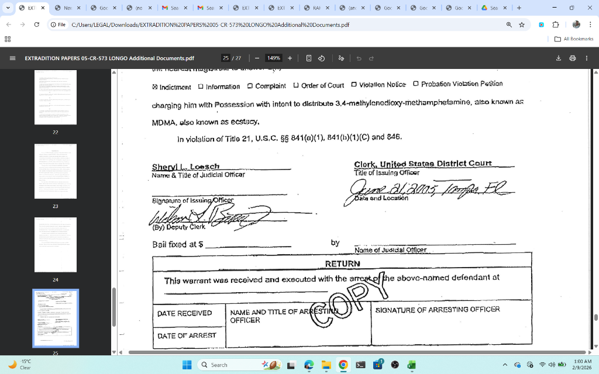
Task: Rotate the PDF page counterclockwise
Action: pyautogui.click(x=321, y=58)
